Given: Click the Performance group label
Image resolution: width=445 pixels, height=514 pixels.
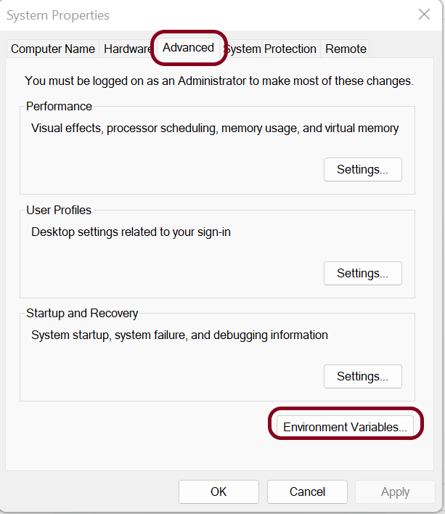Looking at the screenshot, I should 60,107.
